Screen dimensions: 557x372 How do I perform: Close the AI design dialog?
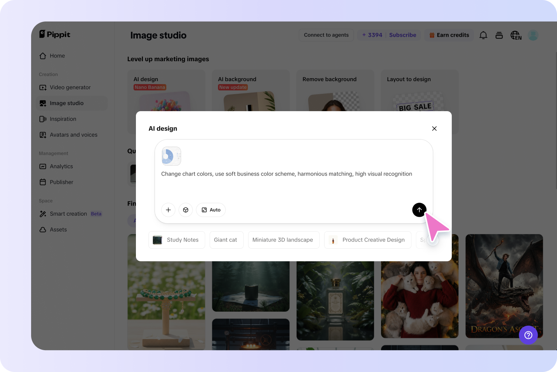(434, 129)
